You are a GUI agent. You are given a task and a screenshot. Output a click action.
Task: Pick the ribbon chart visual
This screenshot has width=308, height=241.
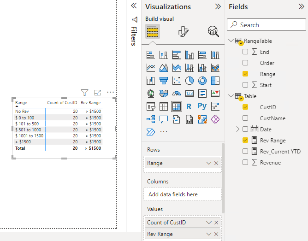[x=215, y=68]
